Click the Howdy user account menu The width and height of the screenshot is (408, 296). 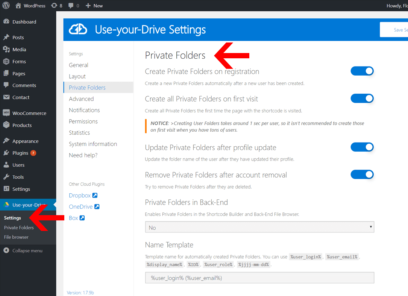click(x=397, y=6)
